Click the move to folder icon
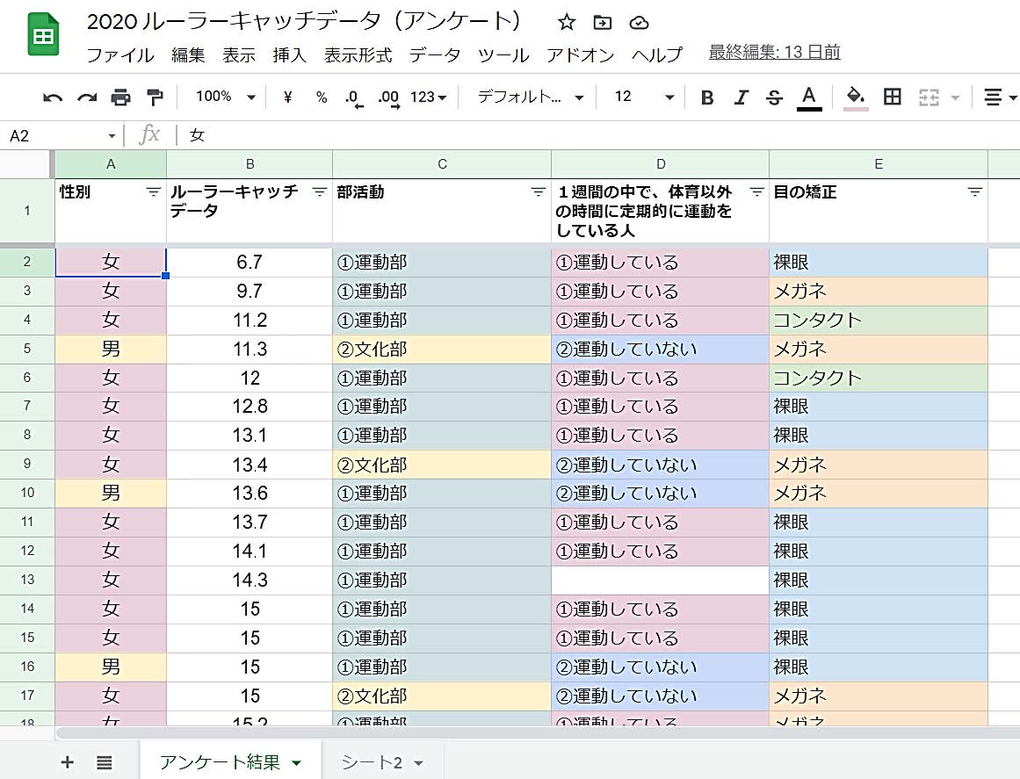 click(x=603, y=23)
